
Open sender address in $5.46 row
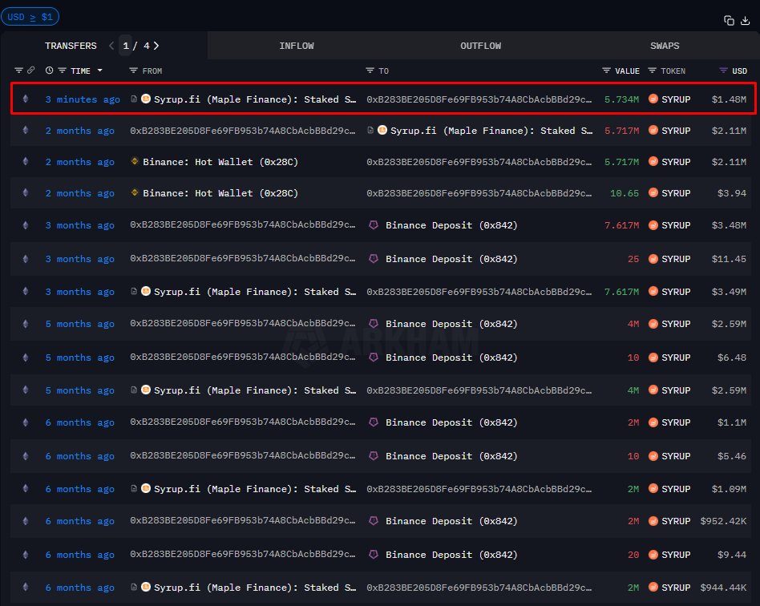(242, 455)
